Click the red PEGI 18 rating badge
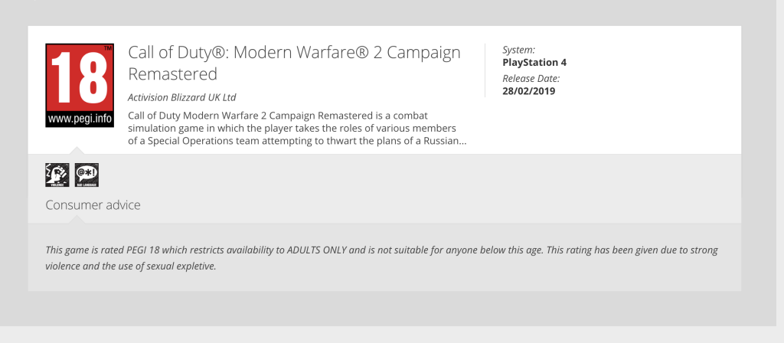The width and height of the screenshot is (784, 343). 80,78
